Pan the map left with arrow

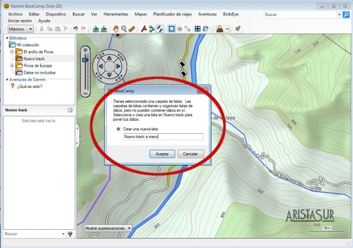coord(101,67)
